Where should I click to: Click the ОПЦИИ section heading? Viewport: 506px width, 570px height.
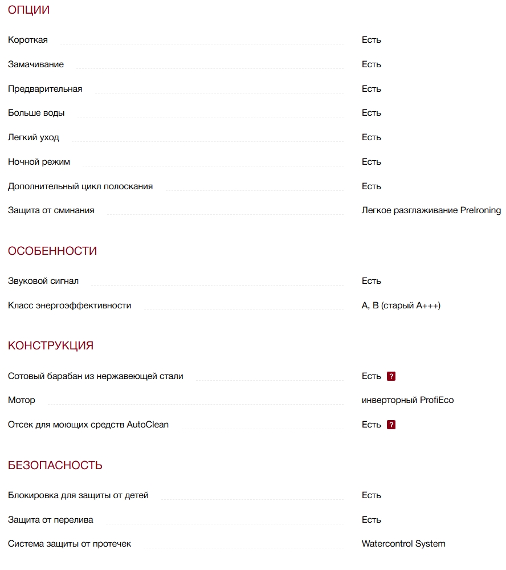pos(28,10)
